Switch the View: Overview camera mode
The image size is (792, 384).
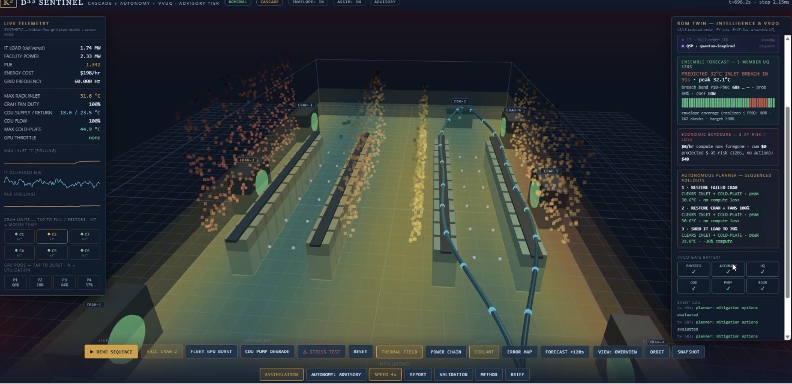point(617,352)
